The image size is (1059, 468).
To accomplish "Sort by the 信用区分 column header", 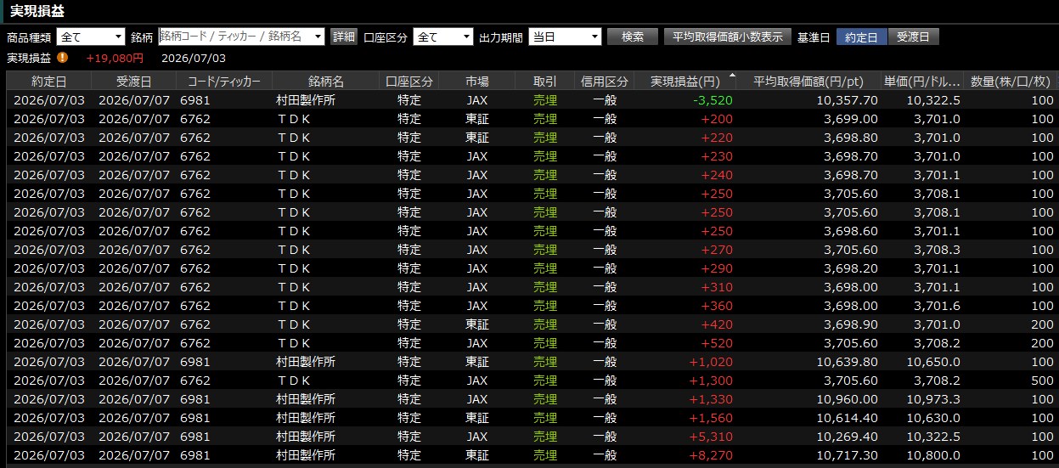I will (x=605, y=82).
